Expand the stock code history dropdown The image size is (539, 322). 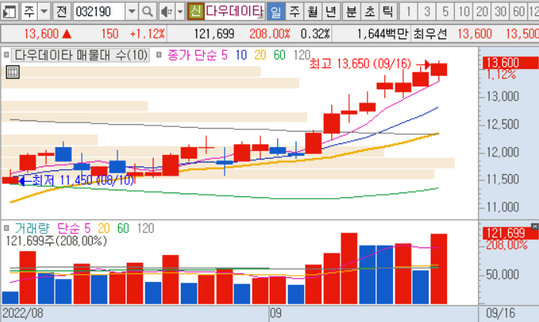(x=131, y=12)
